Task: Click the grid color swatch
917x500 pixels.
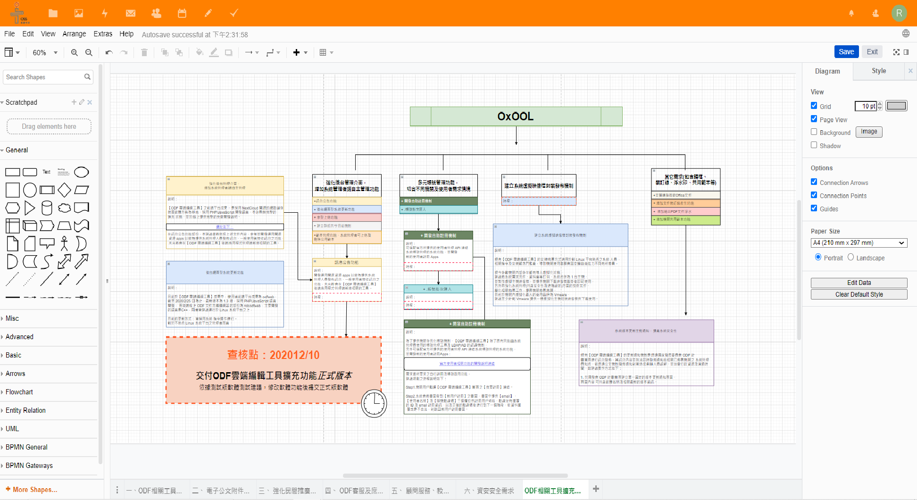Action: [x=896, y=106]
